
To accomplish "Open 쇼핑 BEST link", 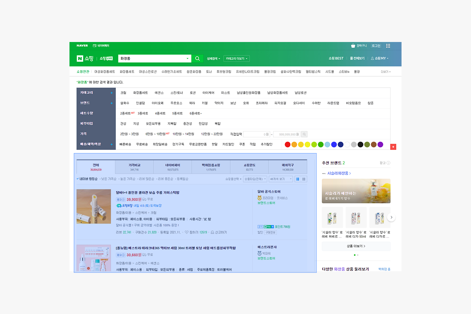I will (x=336, y=58).
